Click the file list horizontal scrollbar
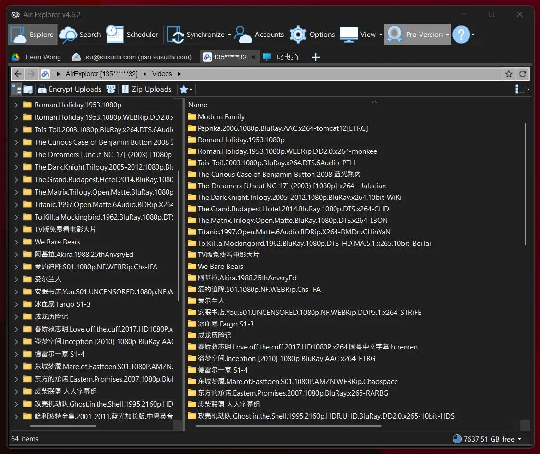The image size is (540, 454). tap(288, 426)
